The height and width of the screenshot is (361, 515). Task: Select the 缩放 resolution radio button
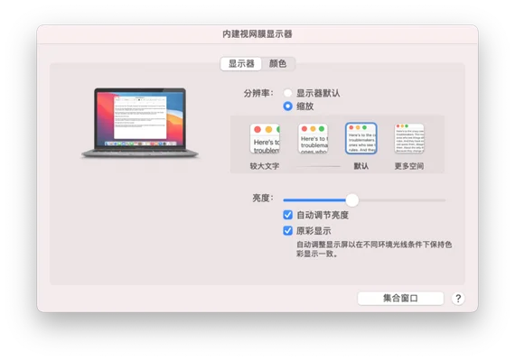pyautogui.click(x=287, y=106)
